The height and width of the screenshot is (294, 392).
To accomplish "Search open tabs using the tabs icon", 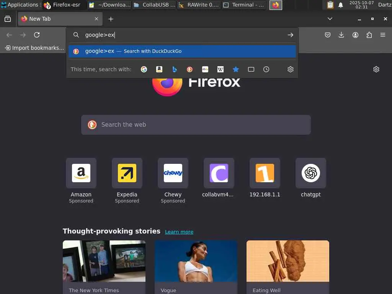I will pyautogui.click(x=251, y=69).
